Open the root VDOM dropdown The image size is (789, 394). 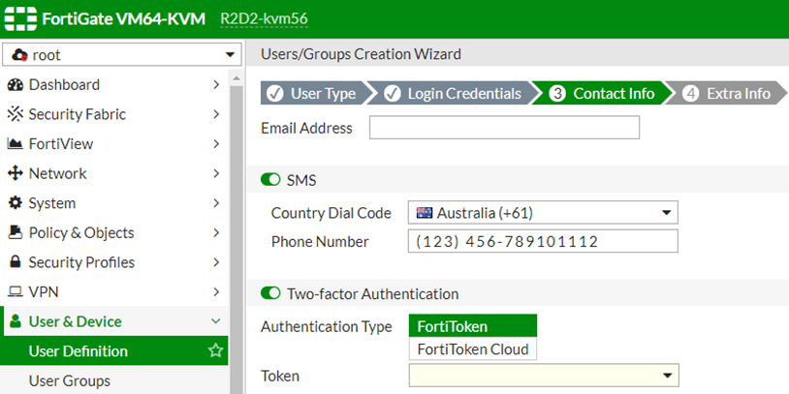point(121,55)
